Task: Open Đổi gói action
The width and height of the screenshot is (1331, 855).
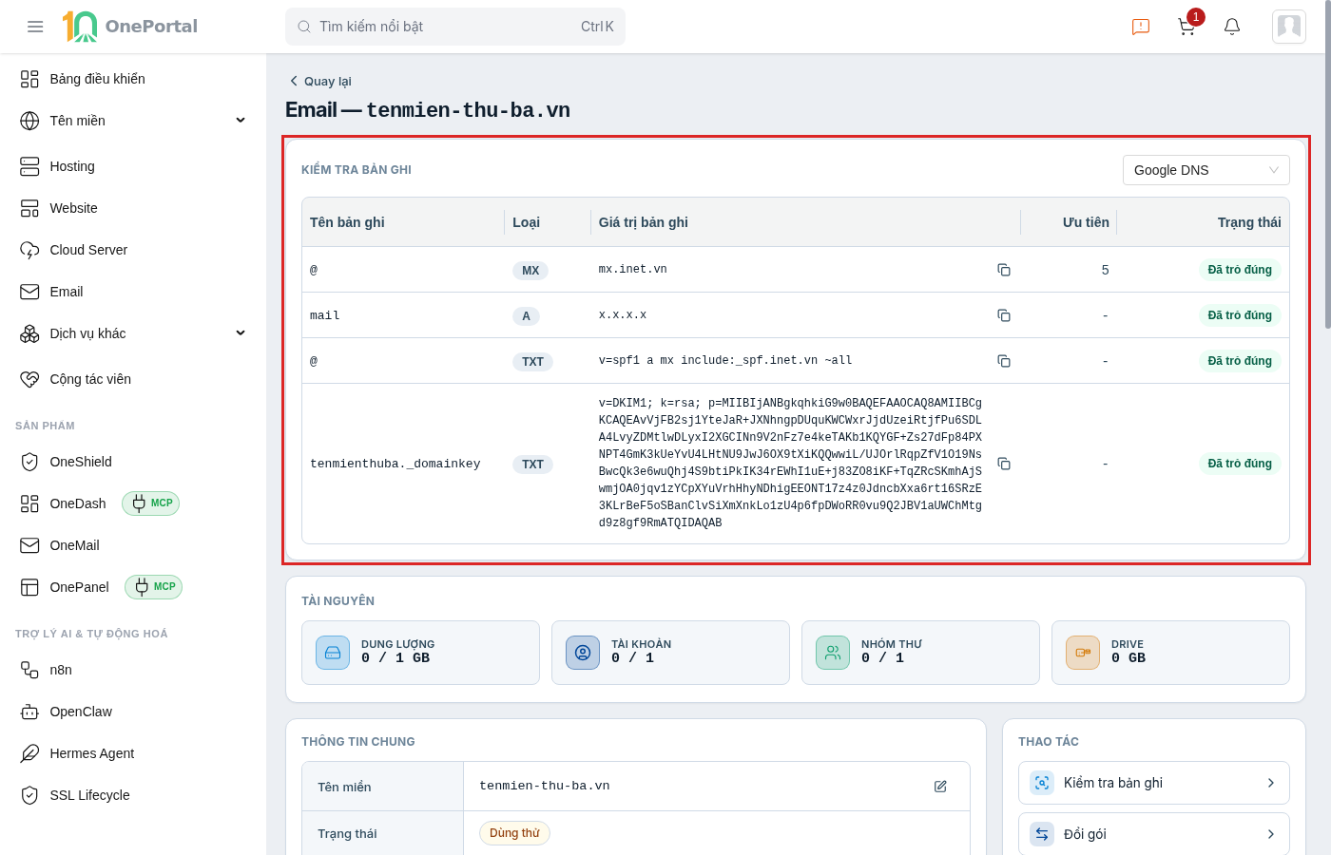Action: point(1154,834)
